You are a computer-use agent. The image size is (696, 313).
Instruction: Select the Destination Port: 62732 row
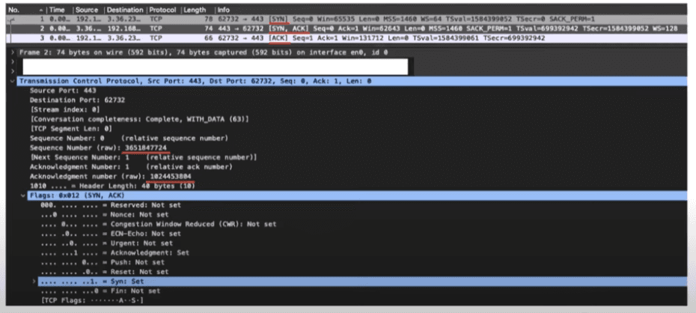pyautogui.click(x=77, y=100)
